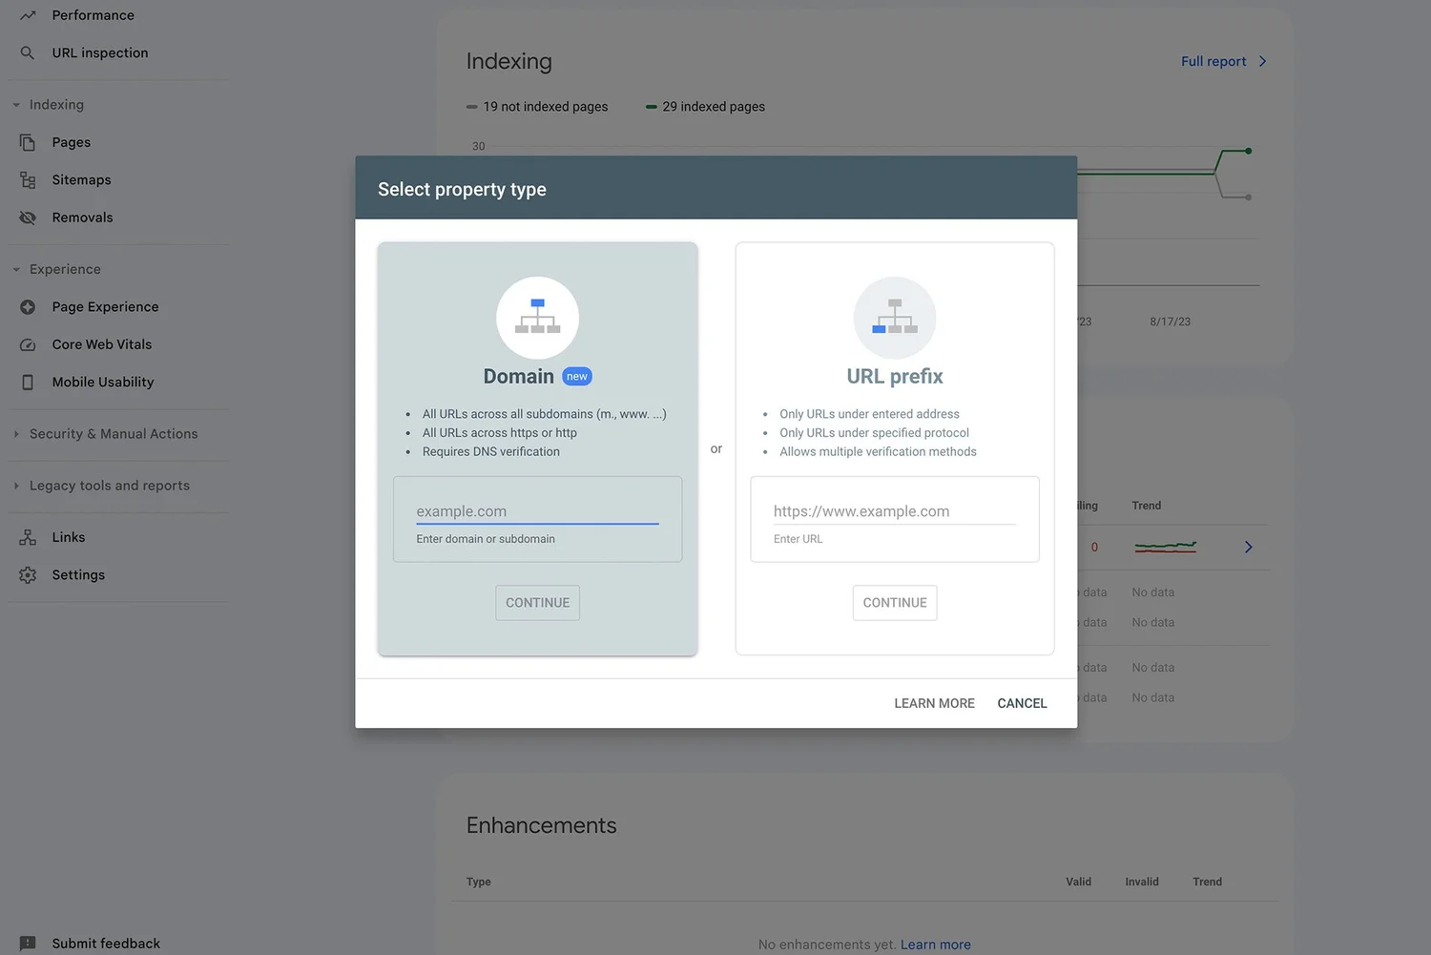Open the Performance report icon
This screenshot has width=1431, height=955.
pyautogui.click(x=29, y=14)
